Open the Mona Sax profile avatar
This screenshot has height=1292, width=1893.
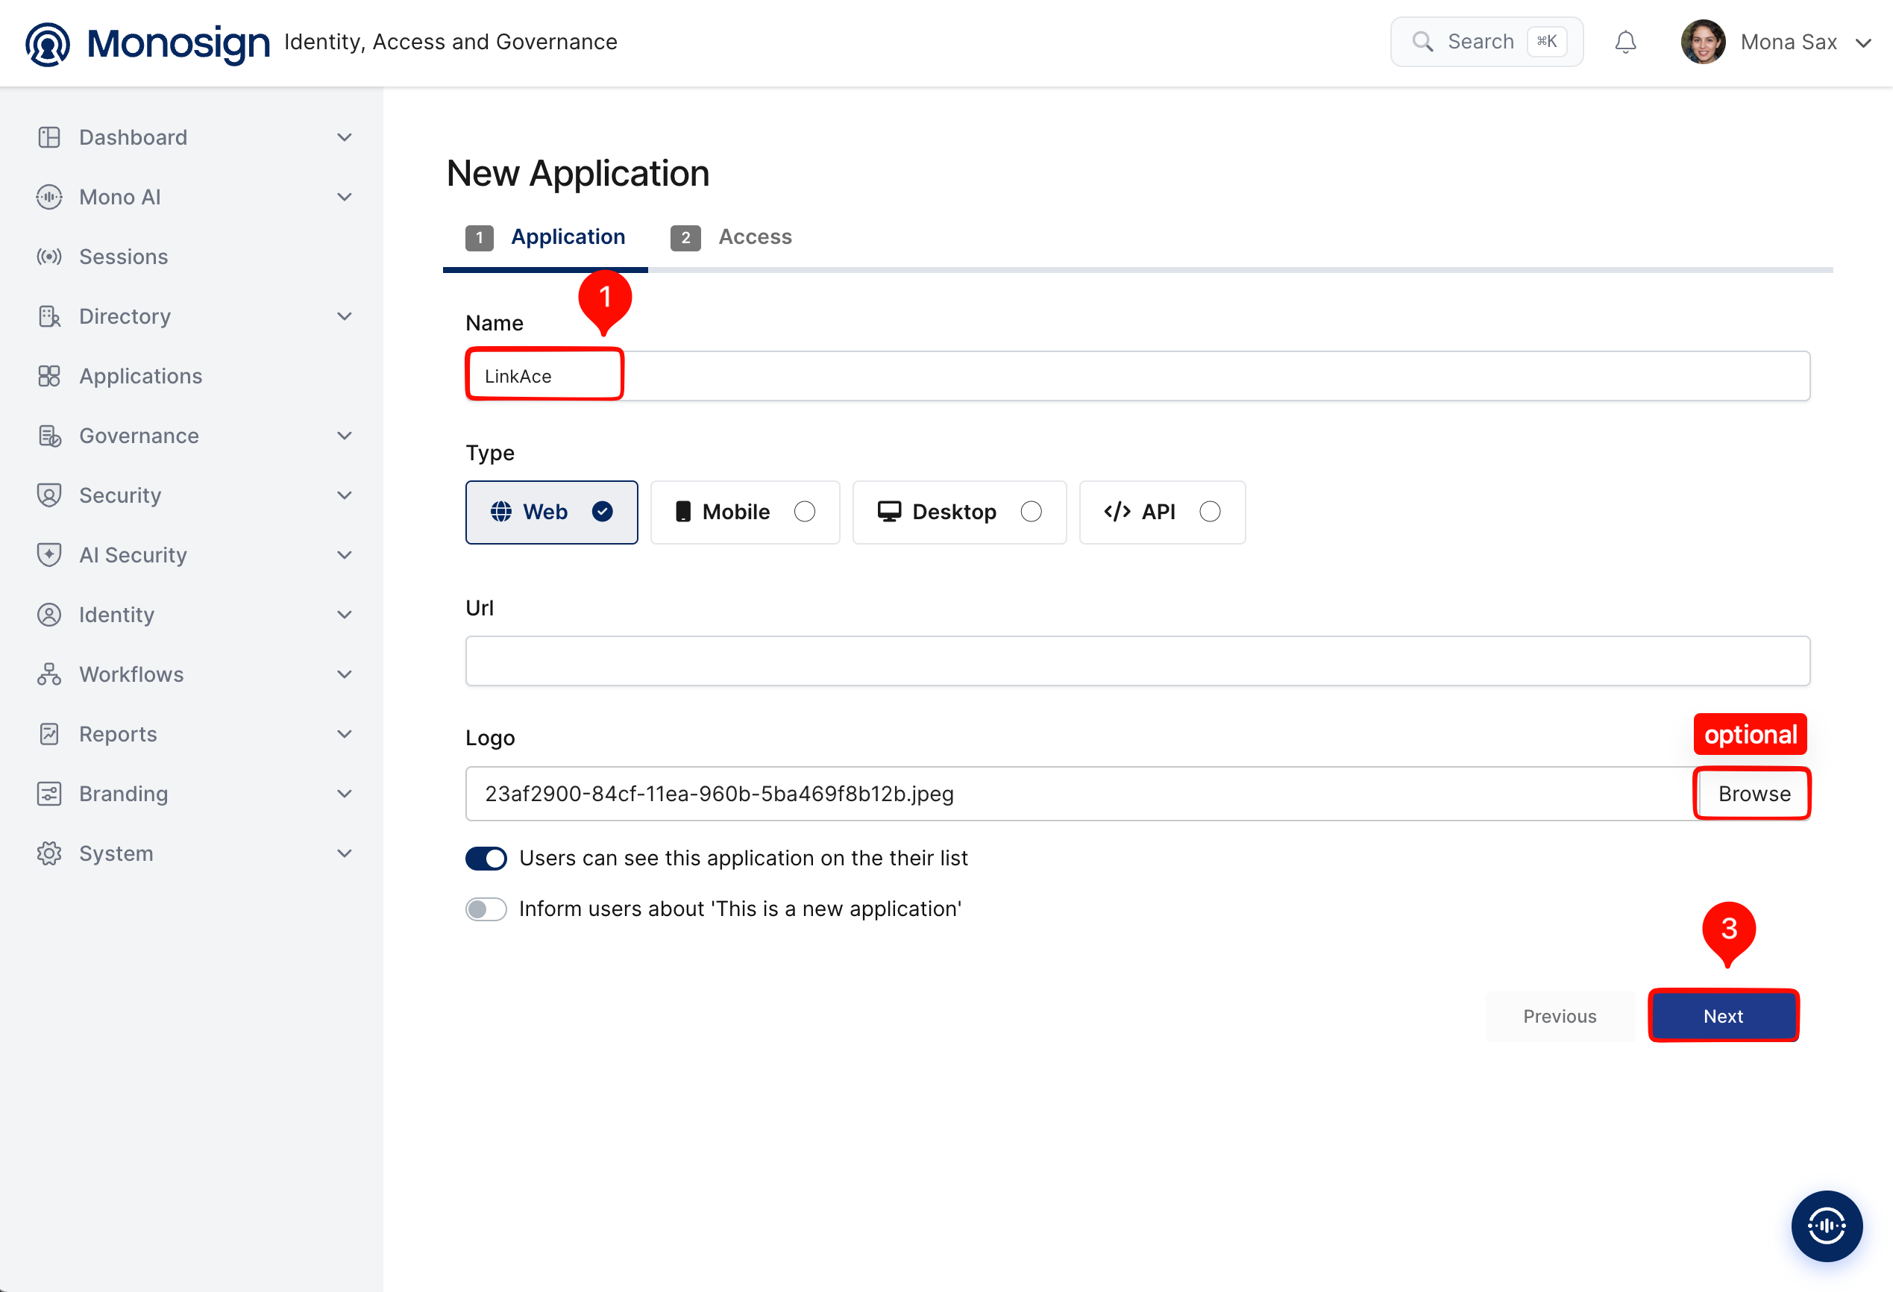[1702, 42]
